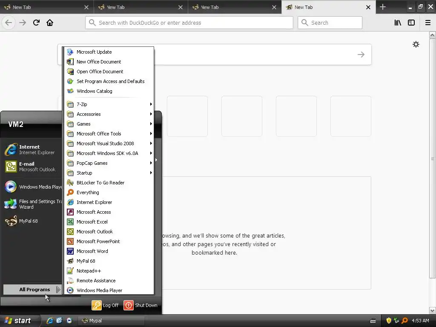Open pinned E-mail Microsoft Outlook item

click(x=32, y=166)
